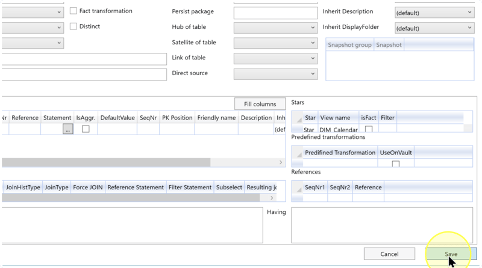The image size is (482, 268).
Task: Click the Reference column header in columns grid
Action: coord(25,118)
